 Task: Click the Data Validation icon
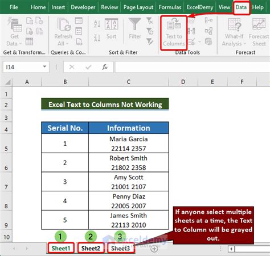point(191,41)
